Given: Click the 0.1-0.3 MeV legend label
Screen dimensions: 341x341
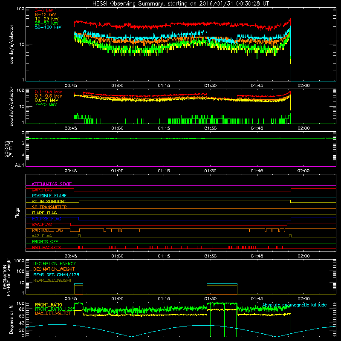Looking at the screenshot, I should (49, 92).
